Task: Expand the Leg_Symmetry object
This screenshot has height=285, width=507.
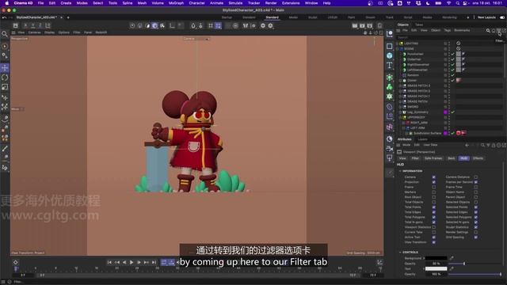Action: coord(400,112)
